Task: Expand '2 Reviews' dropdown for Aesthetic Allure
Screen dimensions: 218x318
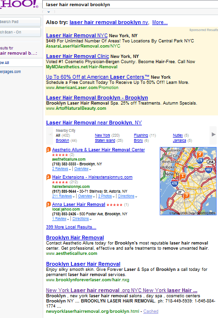Action: tap(61, 169)
